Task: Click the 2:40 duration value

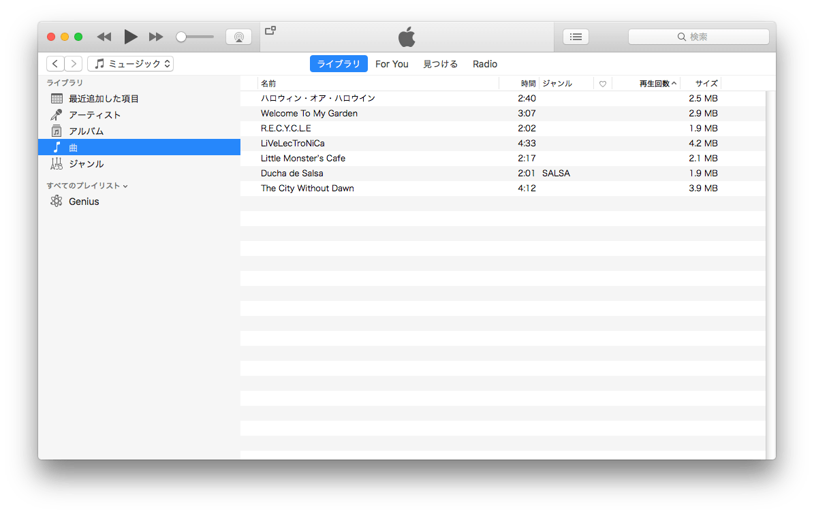Action: tap(527, 99)
